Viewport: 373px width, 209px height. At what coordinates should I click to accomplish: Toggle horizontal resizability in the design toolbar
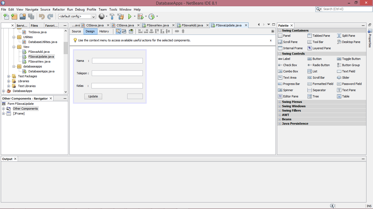click(177, 31)
